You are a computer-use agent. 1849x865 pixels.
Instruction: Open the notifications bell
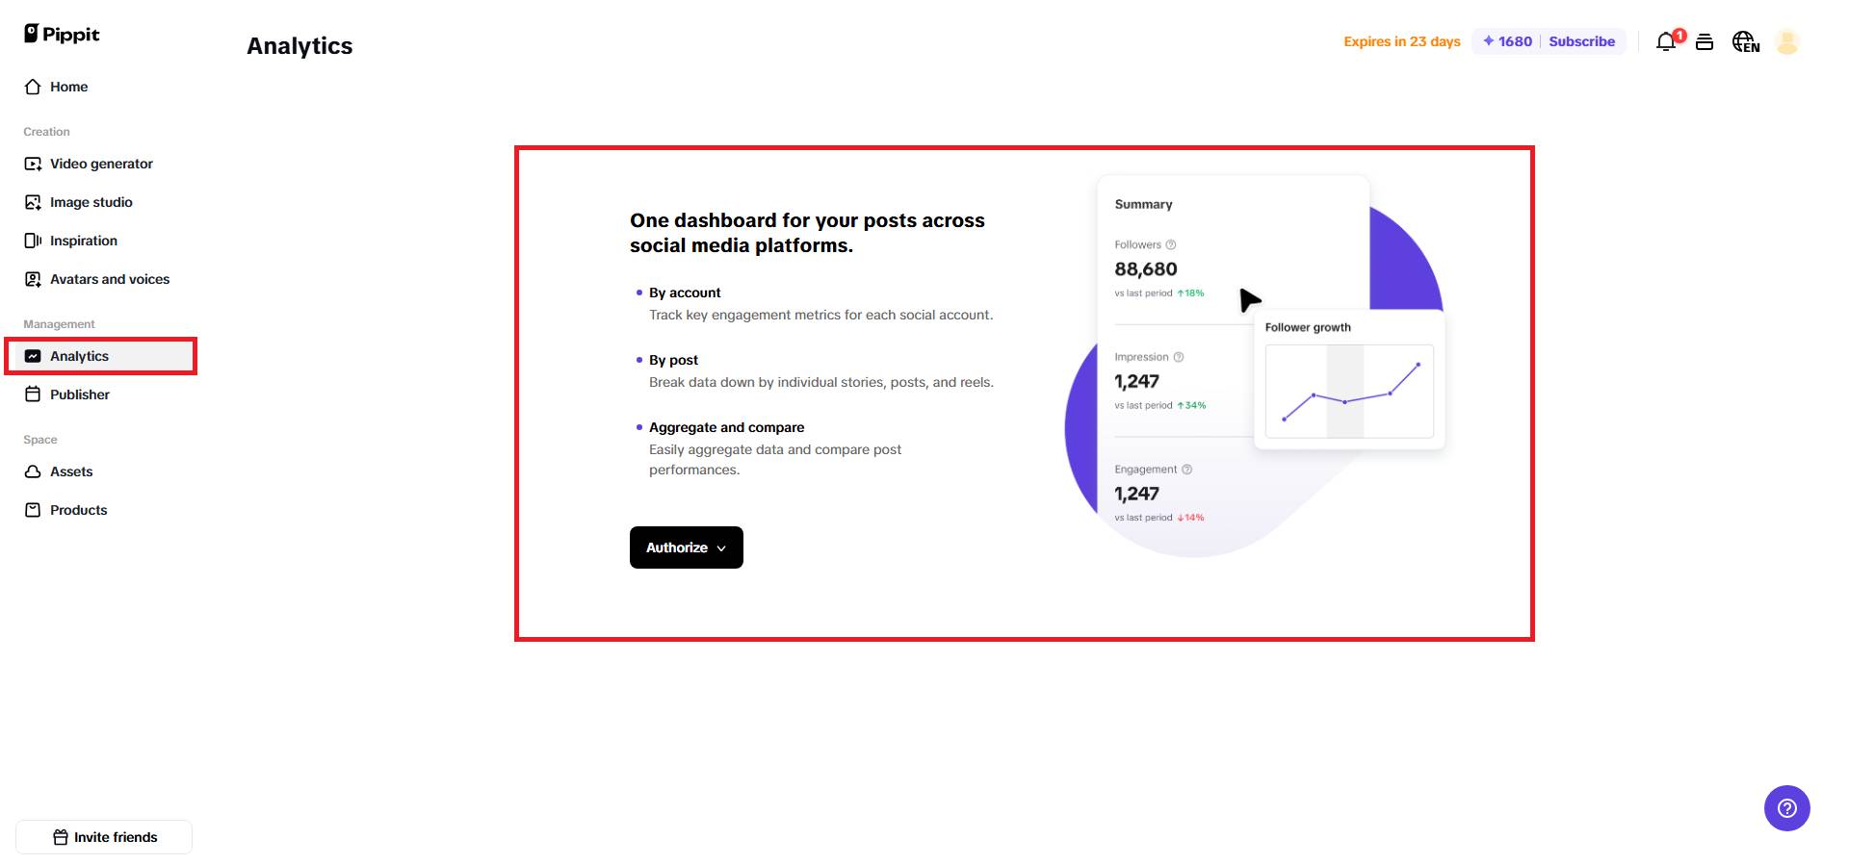coord(1665,41)
